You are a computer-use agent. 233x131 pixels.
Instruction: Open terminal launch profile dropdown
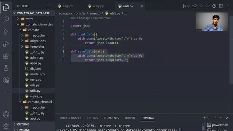[x=208, y=118]
